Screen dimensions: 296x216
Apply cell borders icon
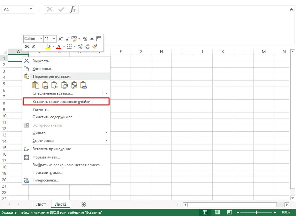(70, 46)
